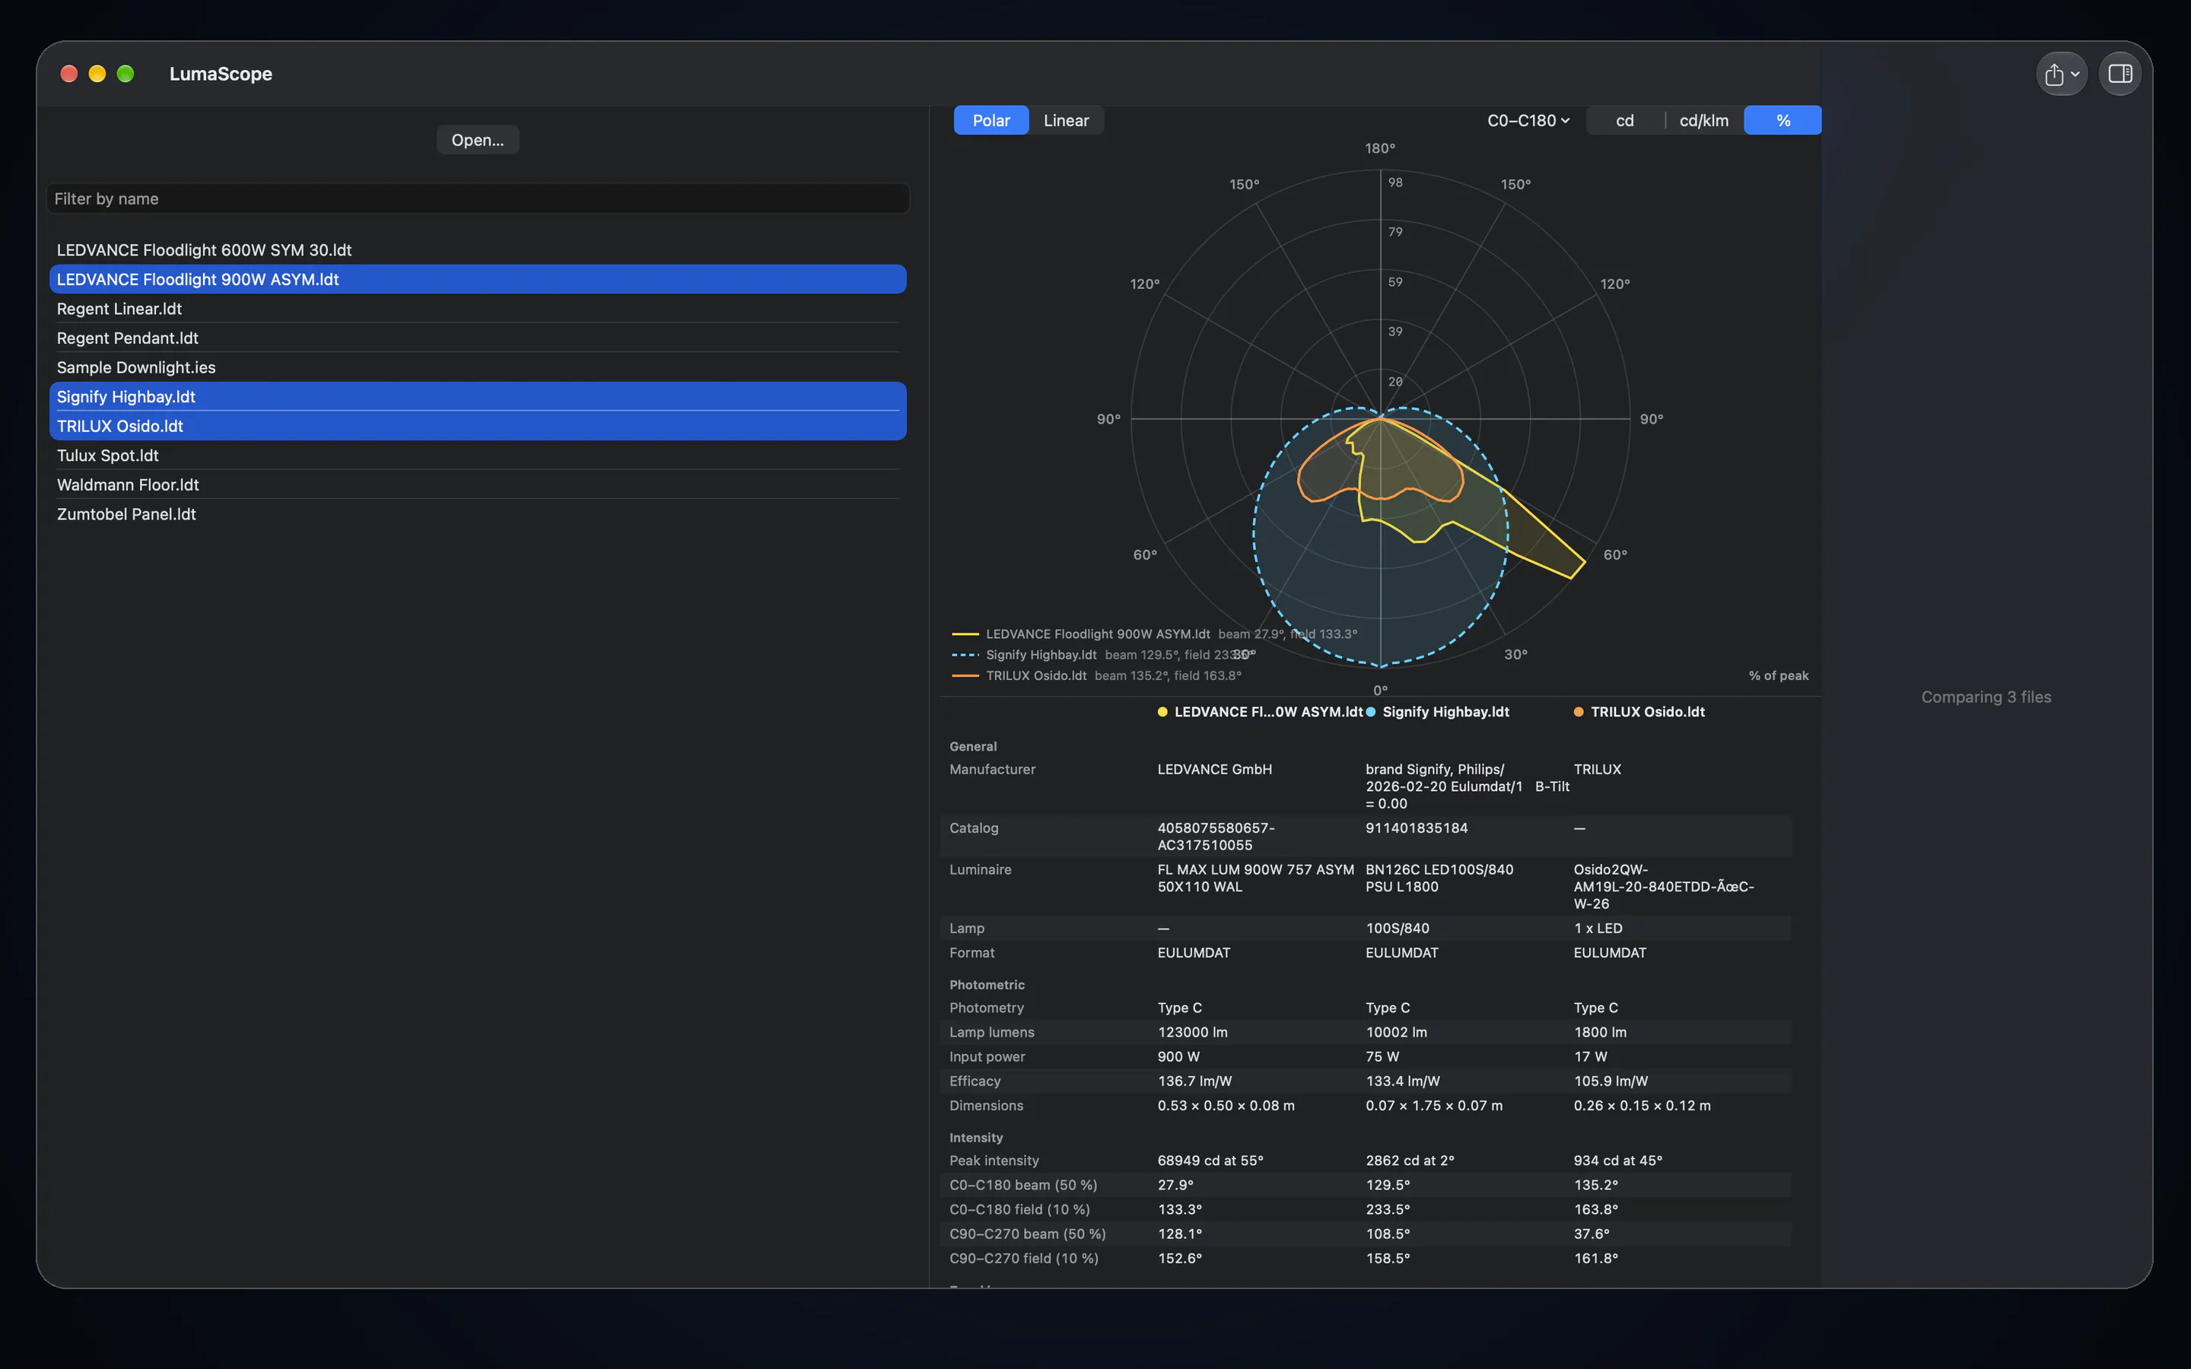Minimize the LumaScope window

97,75
